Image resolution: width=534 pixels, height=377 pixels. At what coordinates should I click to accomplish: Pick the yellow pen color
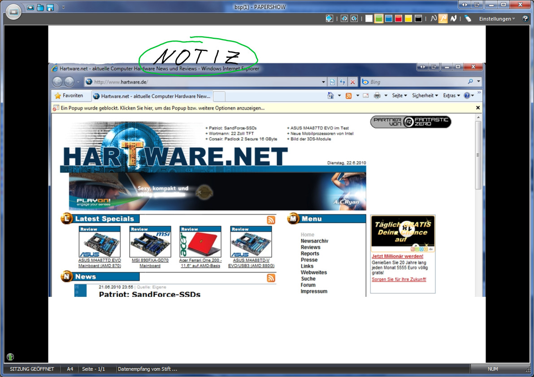[408, 18]
